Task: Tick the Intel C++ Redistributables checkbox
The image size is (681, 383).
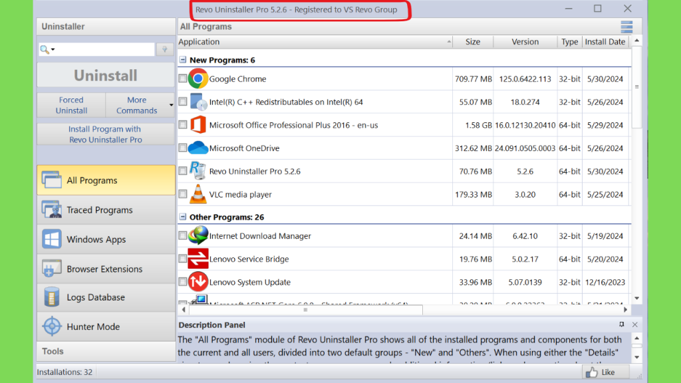Action: (183, 102)
